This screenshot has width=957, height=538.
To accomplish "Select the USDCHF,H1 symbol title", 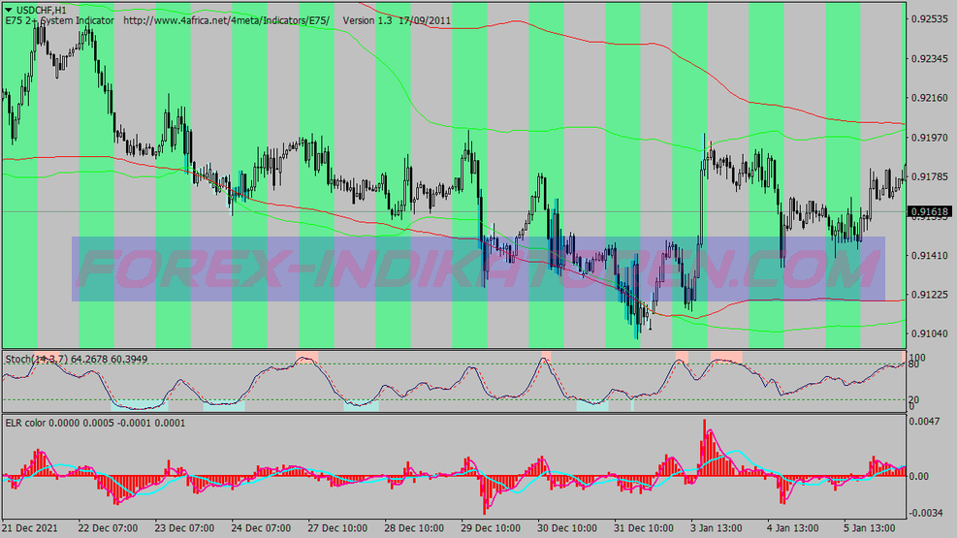I will point(48,10).
